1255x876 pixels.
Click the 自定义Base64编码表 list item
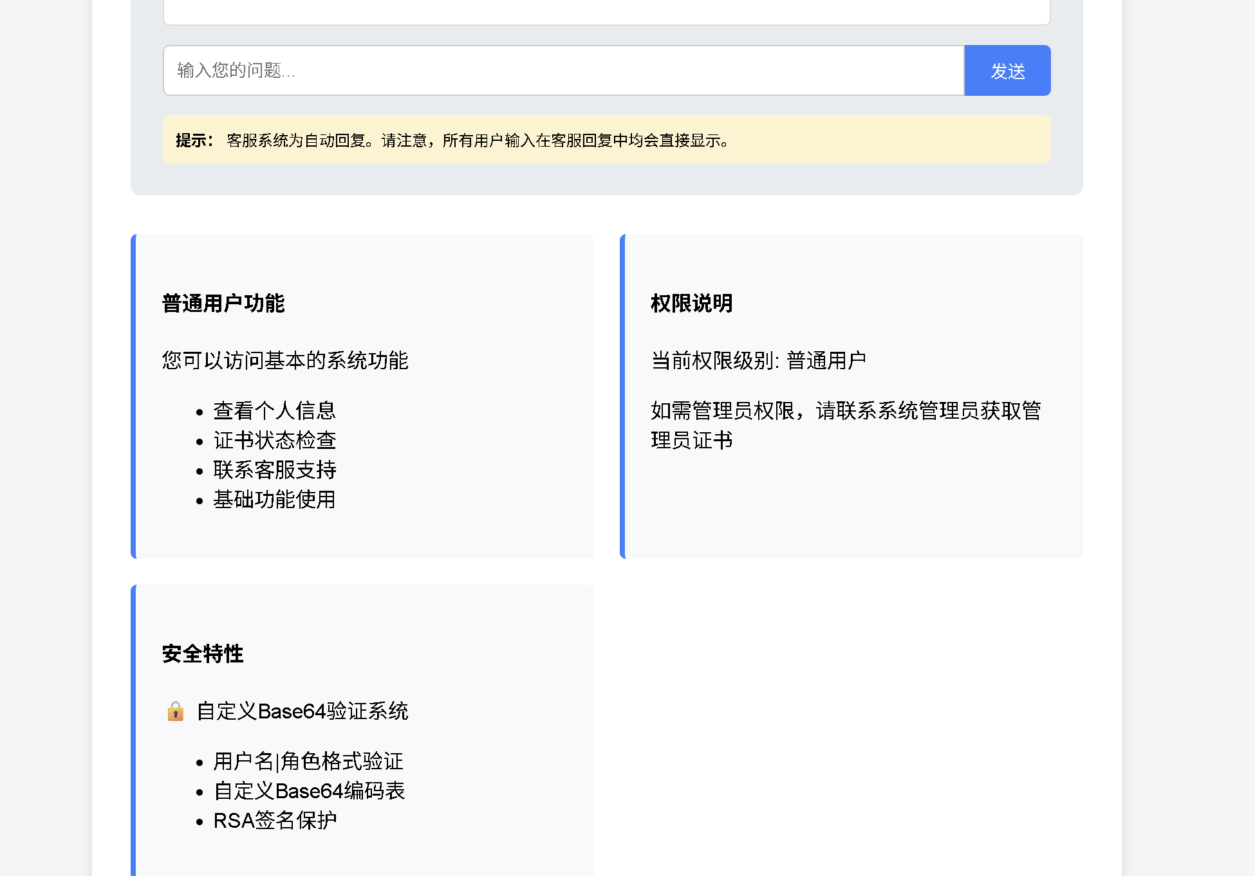pos(309,790)
